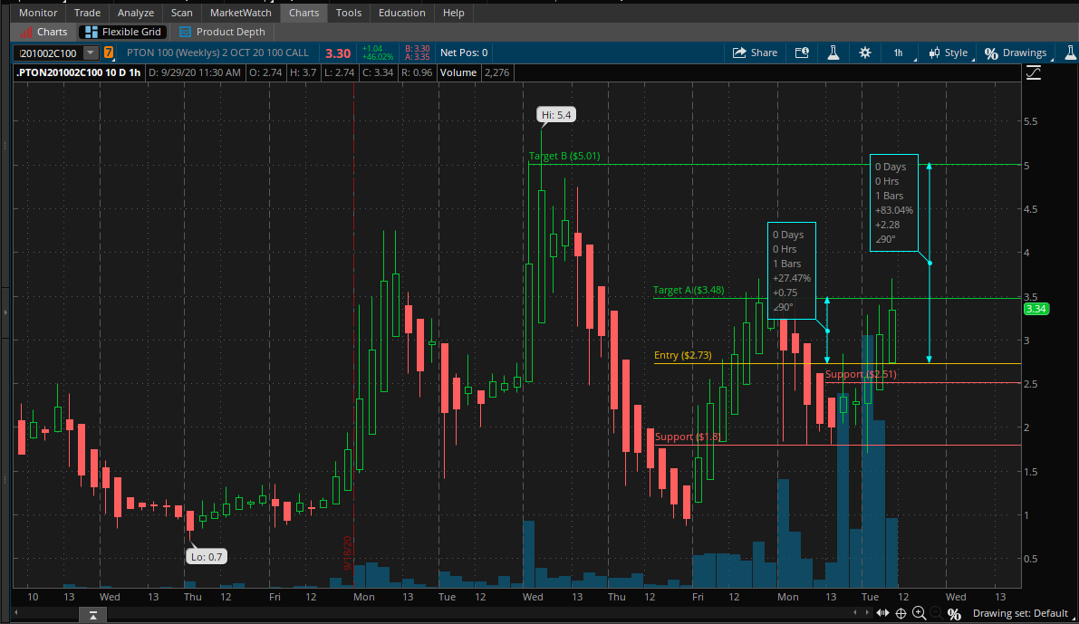
Task: Click the zoom in magnifier icon
Action: click(919, 613)
